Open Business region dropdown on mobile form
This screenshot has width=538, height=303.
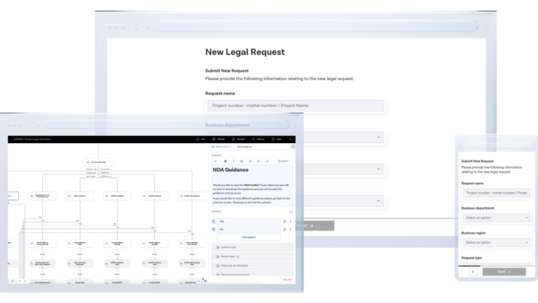pos(497,243)
